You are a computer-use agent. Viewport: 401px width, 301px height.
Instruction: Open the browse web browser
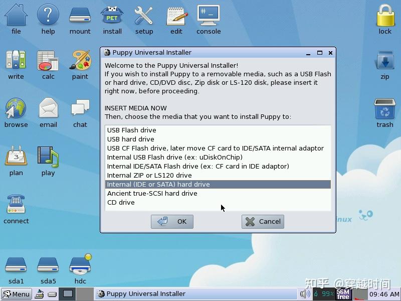click(16, 107)
